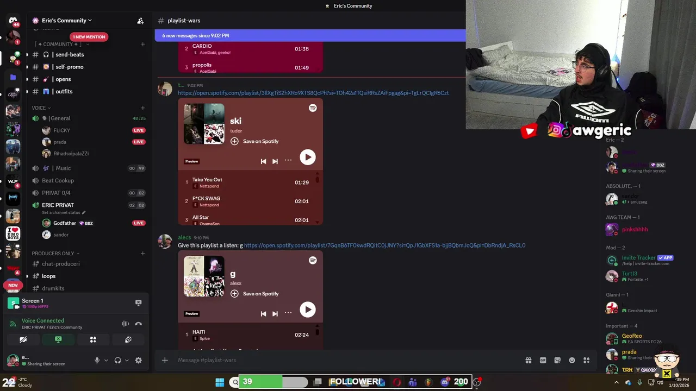696x391 pixels.
Task: Set a channel status for ERIC PRIVAT
Action: [x=64, y=212]
